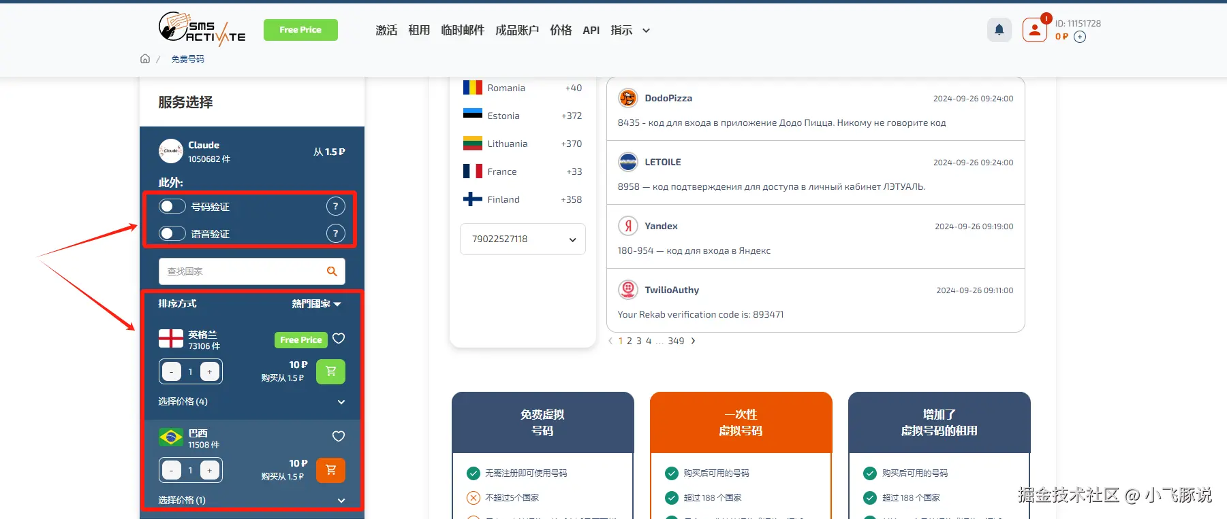Open the API menu item
Viewport: 1227px width, 519px height.
591,30
